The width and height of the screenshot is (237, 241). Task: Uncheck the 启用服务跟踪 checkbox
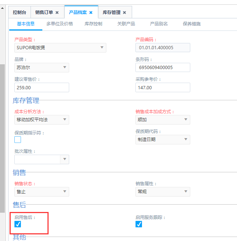(x=139, y=224)
